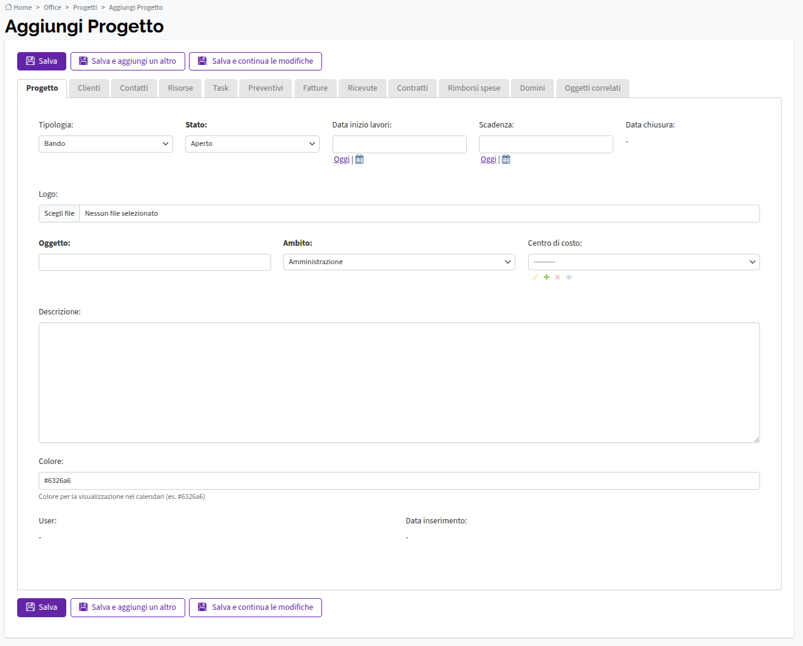
Task: Switch to the Rimborsi spese tab
Action: coord(474,88)
